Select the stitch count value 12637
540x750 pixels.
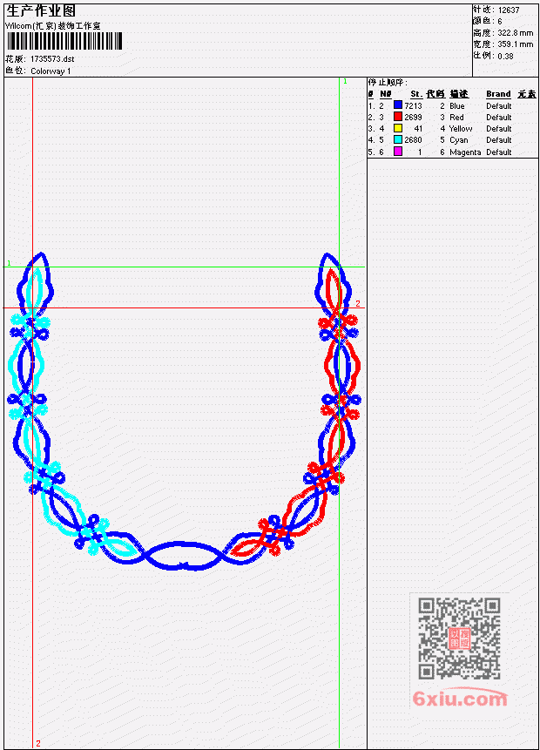point(509,10)
